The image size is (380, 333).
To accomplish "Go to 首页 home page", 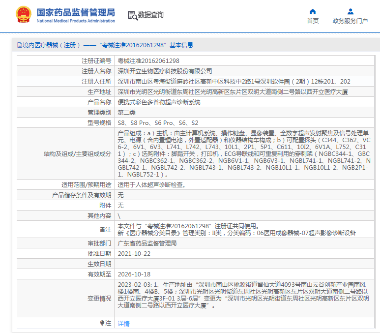I will coord(313,21).
